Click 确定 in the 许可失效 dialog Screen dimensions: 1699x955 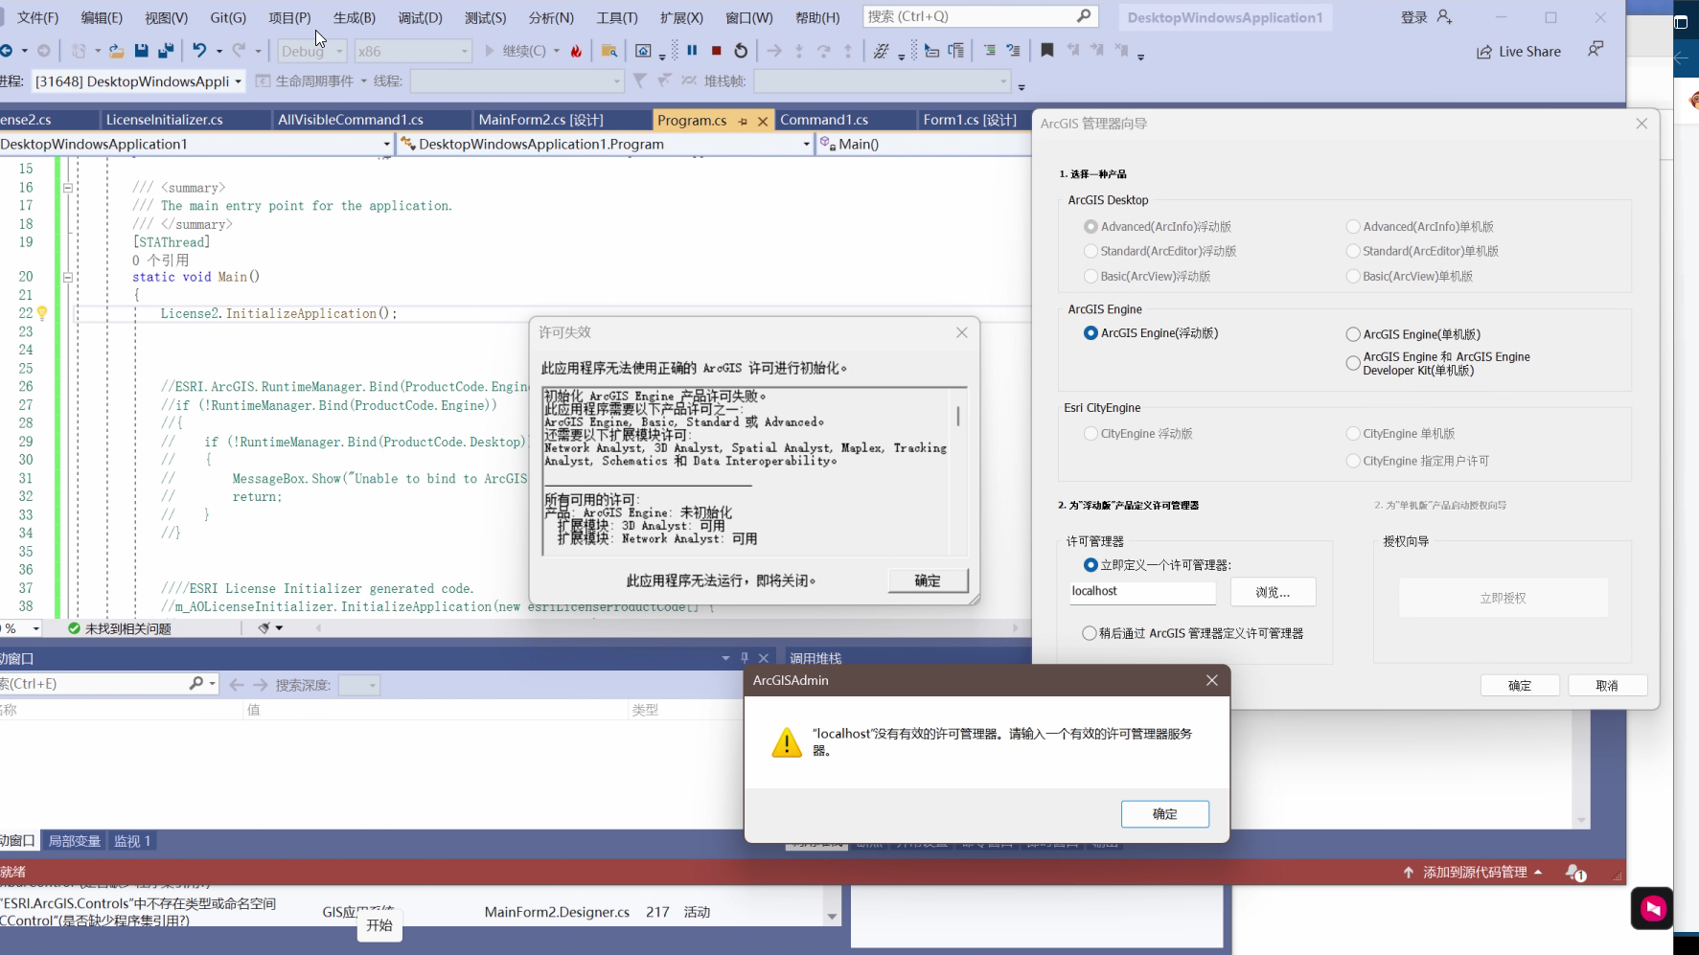coord(928,580)
